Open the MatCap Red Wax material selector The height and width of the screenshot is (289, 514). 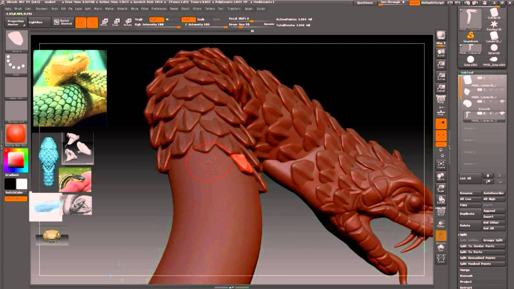pyautogui.click(x=16, y=135)
